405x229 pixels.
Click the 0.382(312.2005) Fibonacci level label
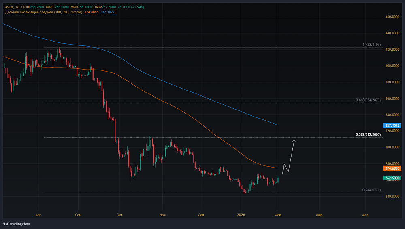(x=368, y=134)
